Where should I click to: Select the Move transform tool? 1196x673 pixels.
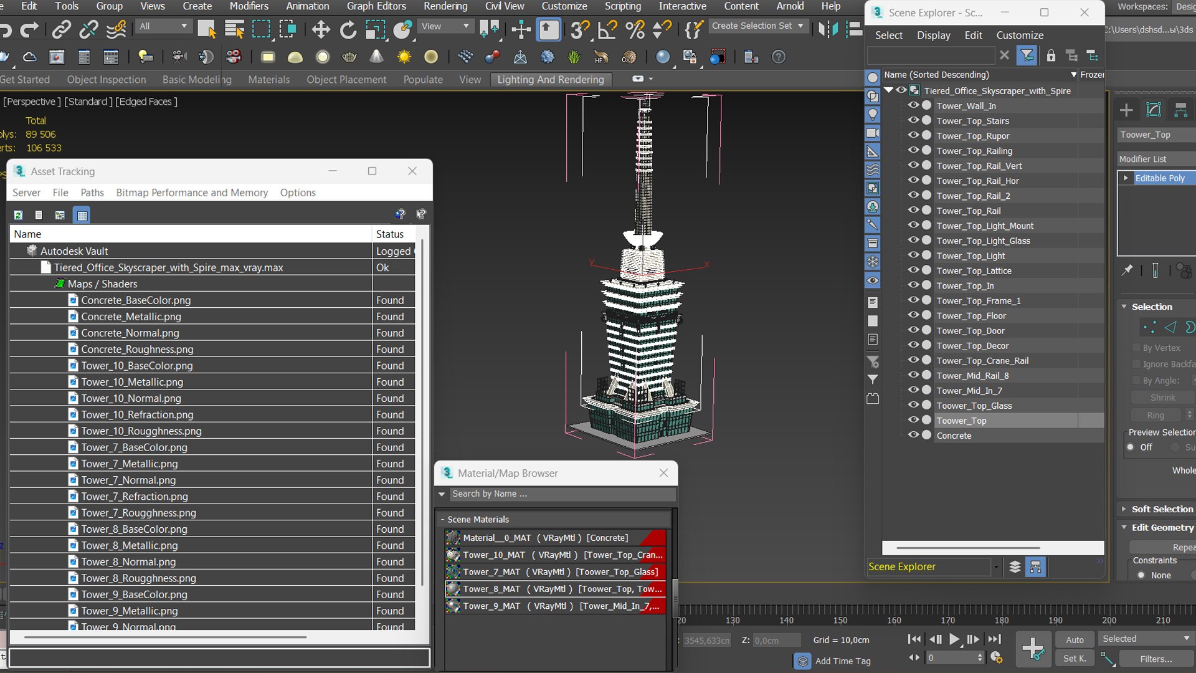pos(321,29)
